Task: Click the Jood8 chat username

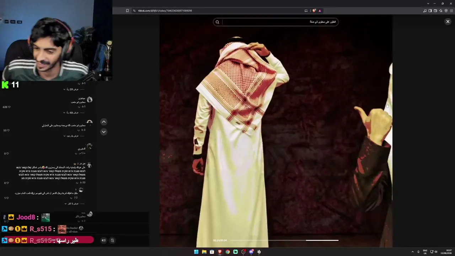Action: pos(26,217)
